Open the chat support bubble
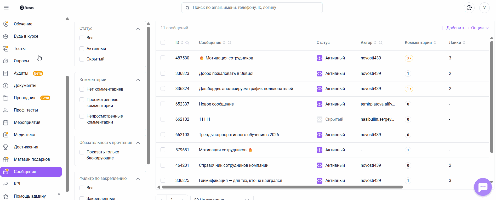 (x=483, y=187)
